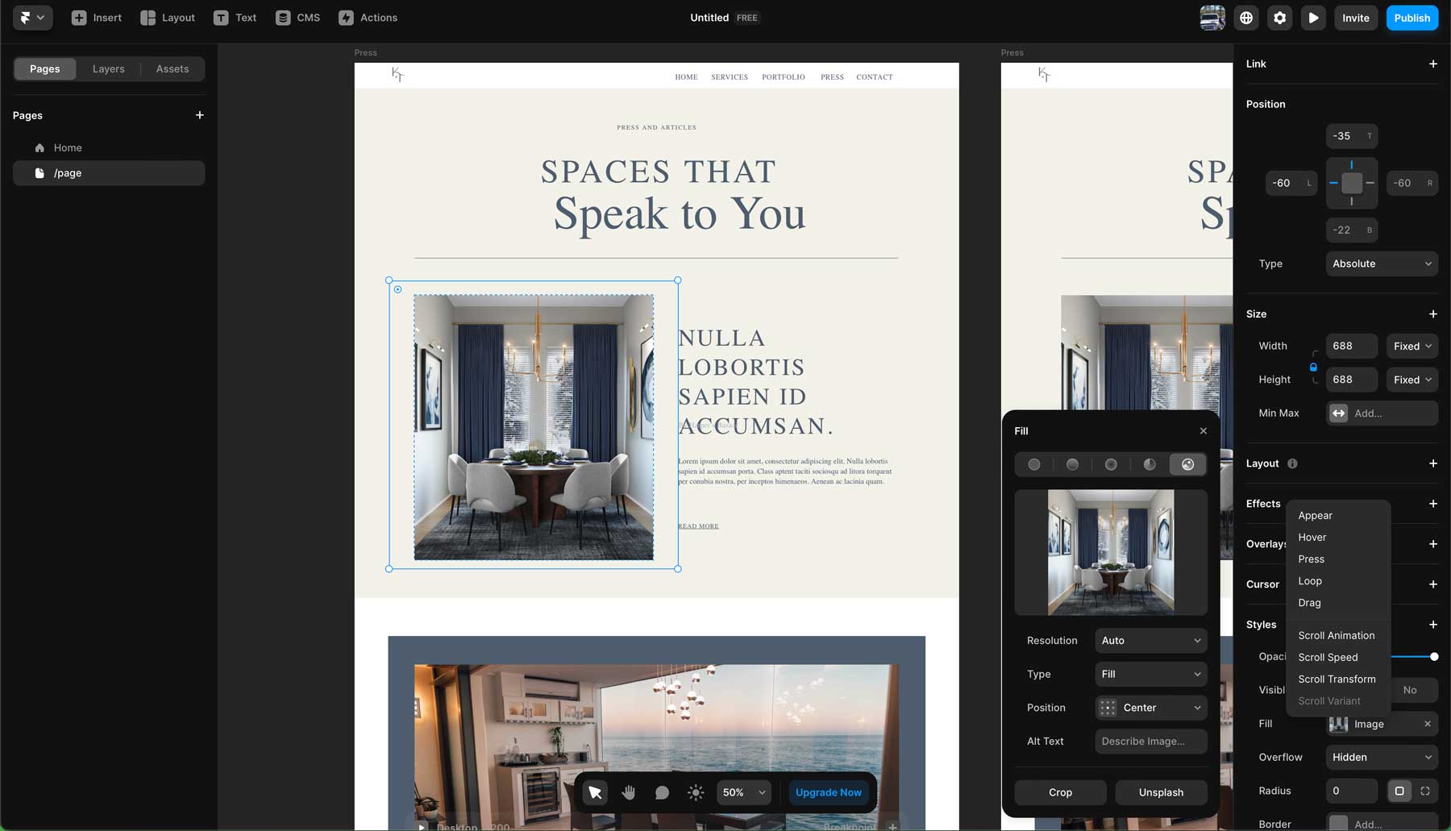Open the Resolution dropdown
The height and width of the screenshot is (831, 1451).
coord(1150,640)
